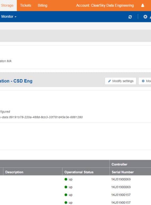Click the gear icon beside Modify settings

point(143,81)
